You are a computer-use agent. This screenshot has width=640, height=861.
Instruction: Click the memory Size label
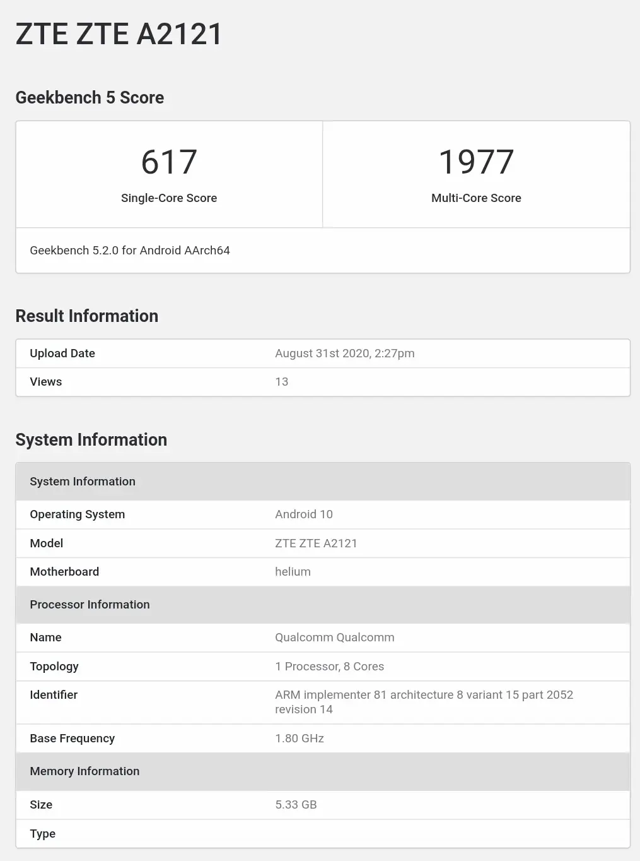(41, 805)
